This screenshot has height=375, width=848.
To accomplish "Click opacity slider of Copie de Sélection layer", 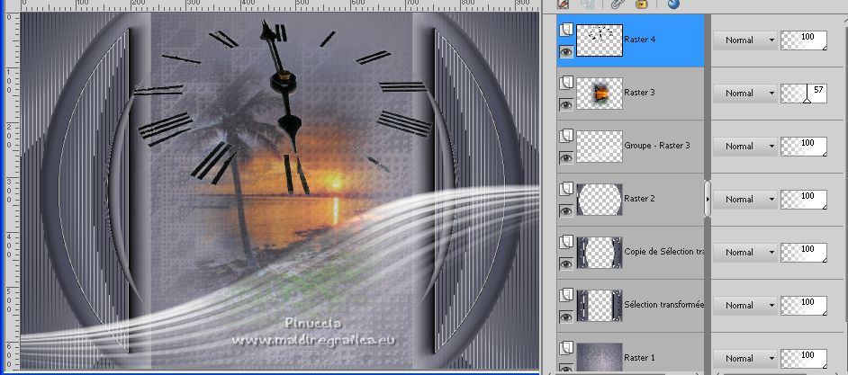I will coord(804,253).
